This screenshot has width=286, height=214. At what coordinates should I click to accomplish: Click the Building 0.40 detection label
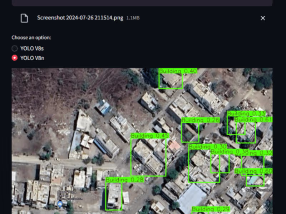(178, 71)
